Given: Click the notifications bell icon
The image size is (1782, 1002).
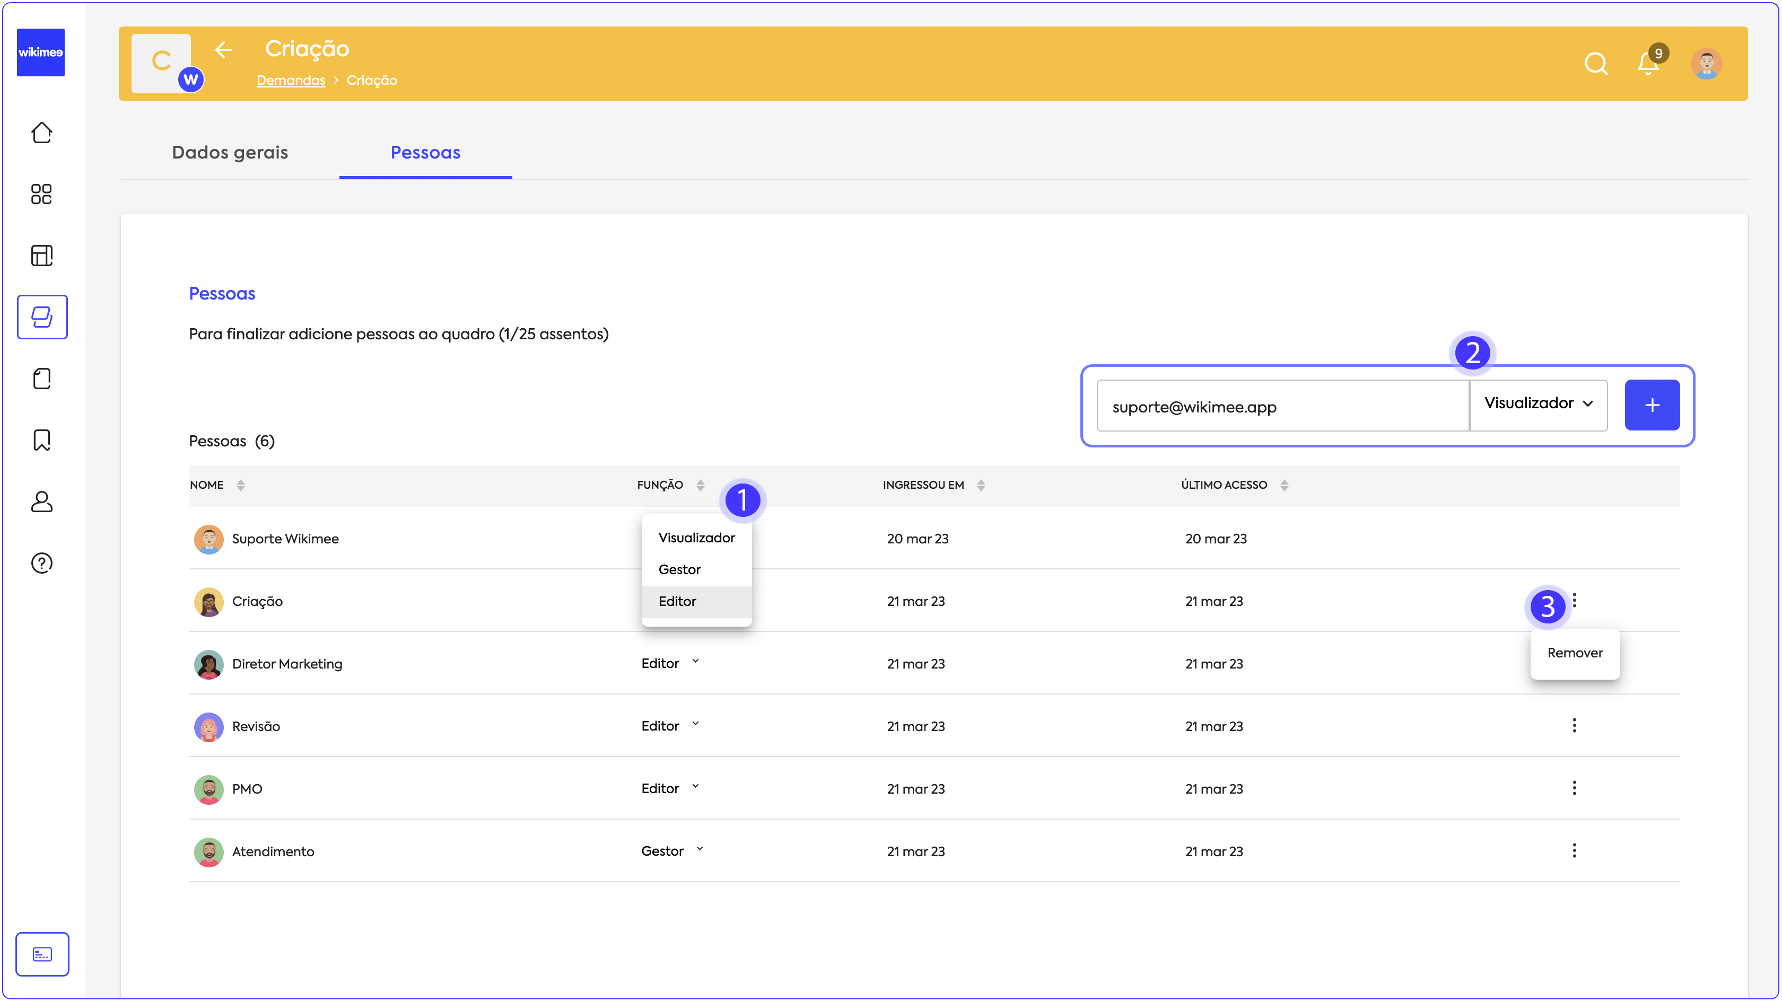Looking at the screenshot, I should 1648,64.
